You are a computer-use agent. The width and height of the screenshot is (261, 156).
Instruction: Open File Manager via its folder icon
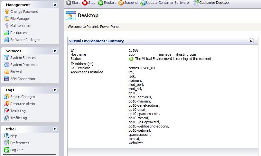point(7,19)
